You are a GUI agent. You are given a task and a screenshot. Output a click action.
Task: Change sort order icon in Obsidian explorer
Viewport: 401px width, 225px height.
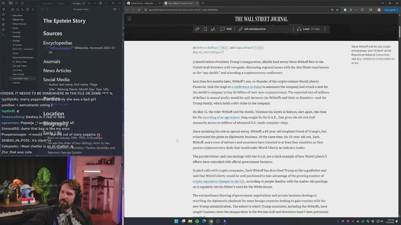[22, 10]
